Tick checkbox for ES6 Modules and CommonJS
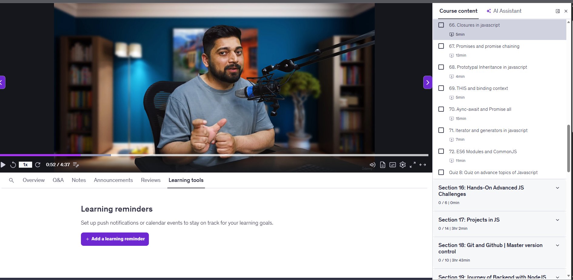This screenshot has height=280, width=573. (x=441, y=151)
